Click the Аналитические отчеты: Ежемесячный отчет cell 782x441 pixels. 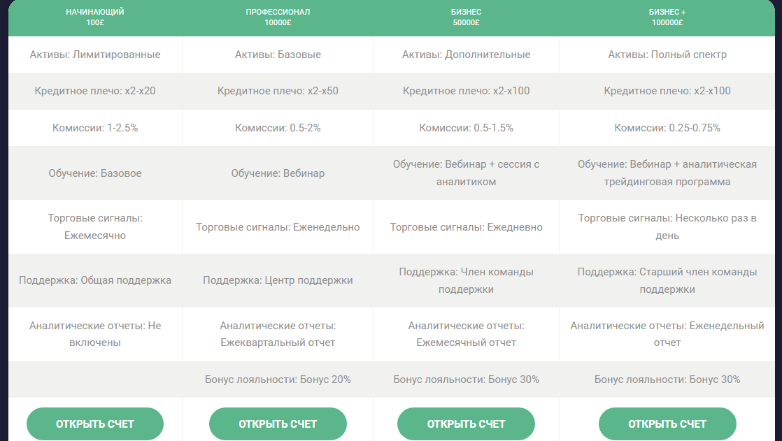pos(466,334)
